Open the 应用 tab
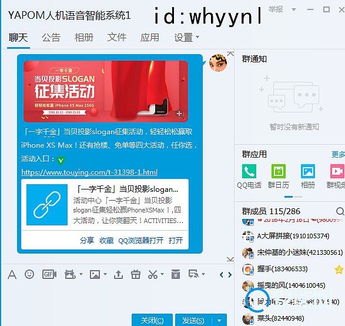345x326 pixels. pos(150,38)
